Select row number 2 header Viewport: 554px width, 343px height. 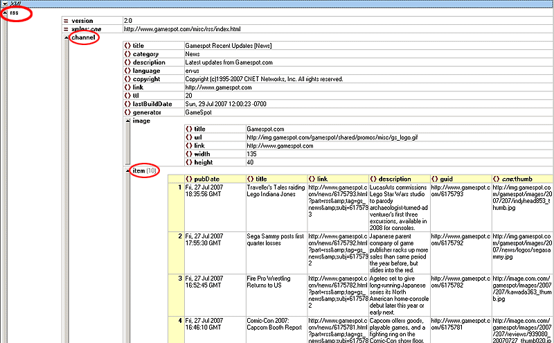(x=176, y=253)
